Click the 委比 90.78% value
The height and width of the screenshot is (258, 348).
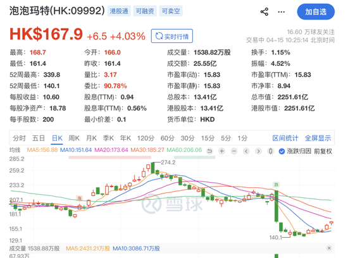[115, 86]
